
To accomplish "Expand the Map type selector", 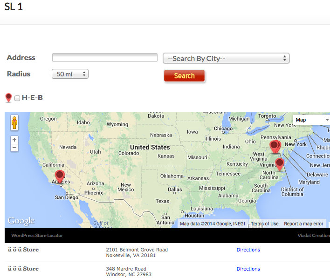I will [311, 120].
